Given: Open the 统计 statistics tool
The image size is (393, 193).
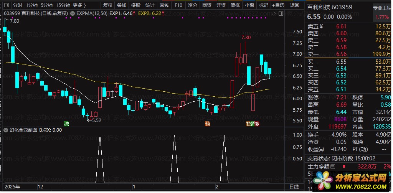Looking at the screenshot, I should (x=150, y=5).
